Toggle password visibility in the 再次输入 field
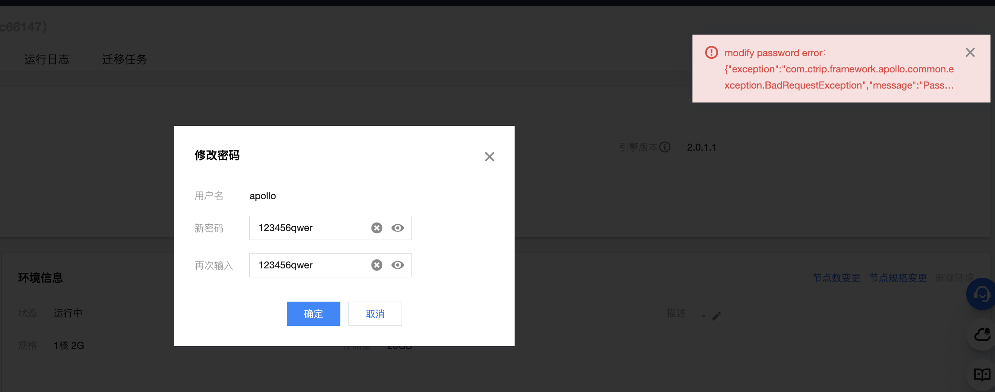The height and width of the screenshot is (392, 995). click(x=398, y=265)
